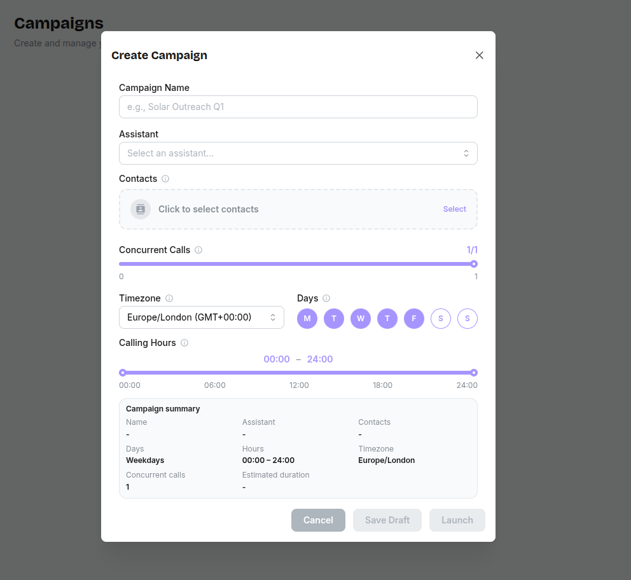Click the Days info icon
631x580 pixels.
point(326,298)
